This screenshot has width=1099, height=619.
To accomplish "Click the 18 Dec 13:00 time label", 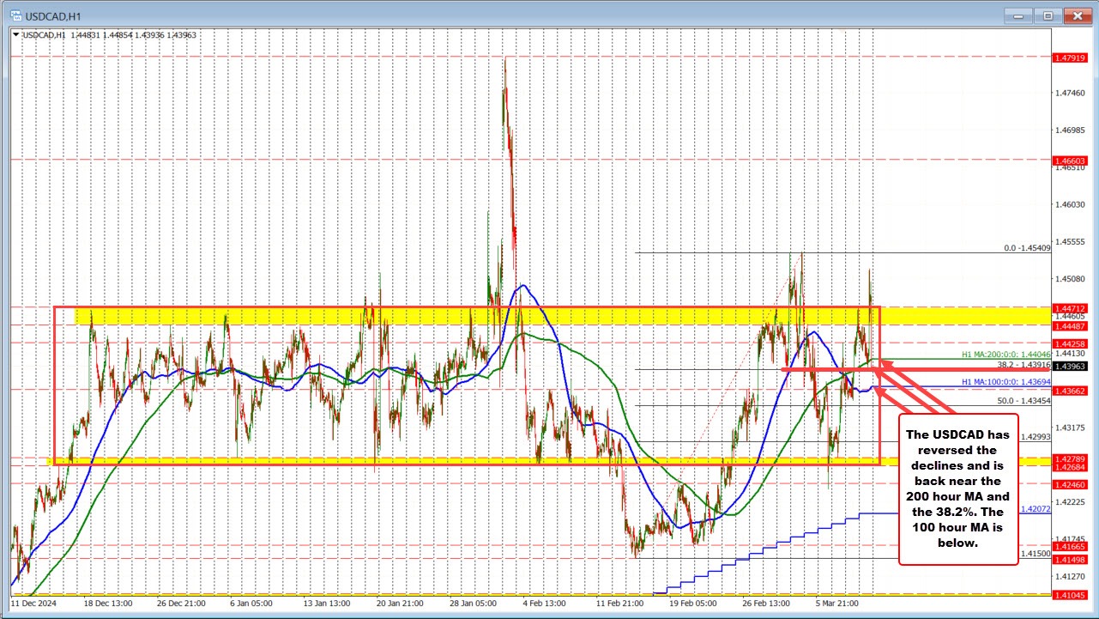I will pos(107,603).
